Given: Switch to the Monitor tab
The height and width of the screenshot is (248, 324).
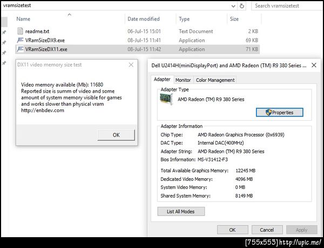Looking at the screenshot, I should (x=183, y=80).
